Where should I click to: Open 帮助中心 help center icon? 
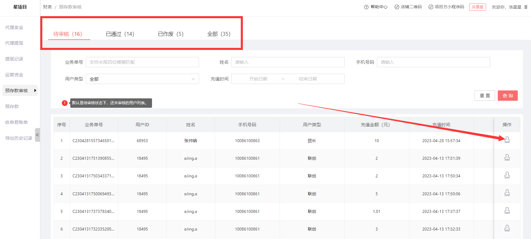[366, 7]
